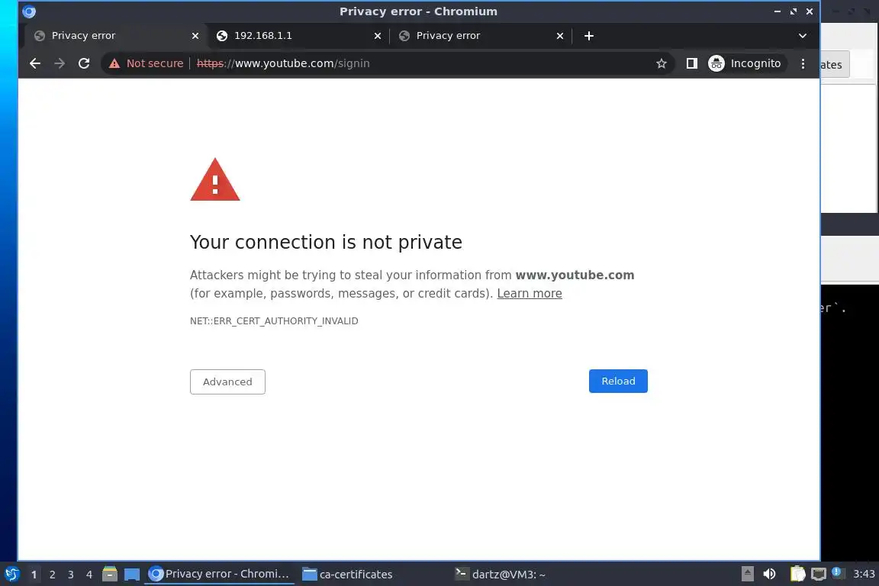Select Chromium Privacy error taskbar entry
This screenshot has width=879, height=586.
pos(219,575)
